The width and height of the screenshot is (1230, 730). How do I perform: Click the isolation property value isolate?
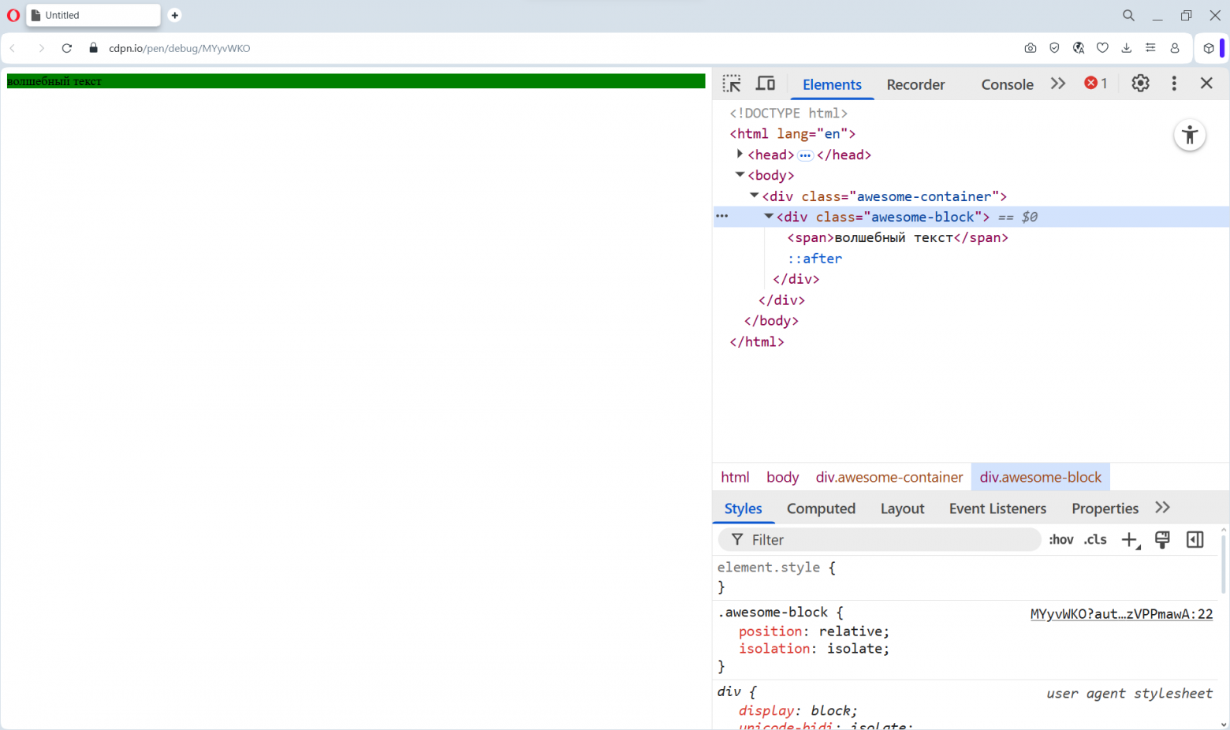coord(855,649)
